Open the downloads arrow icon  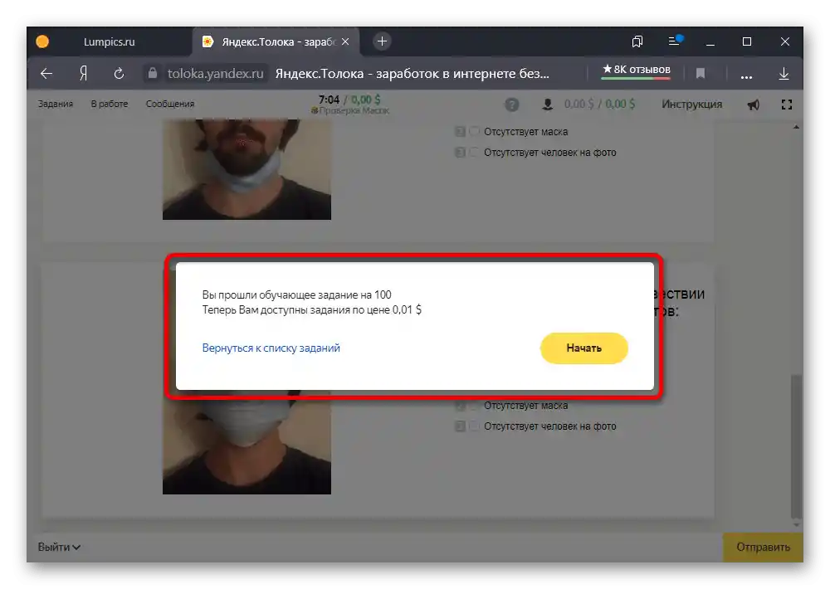coord(784,74)
